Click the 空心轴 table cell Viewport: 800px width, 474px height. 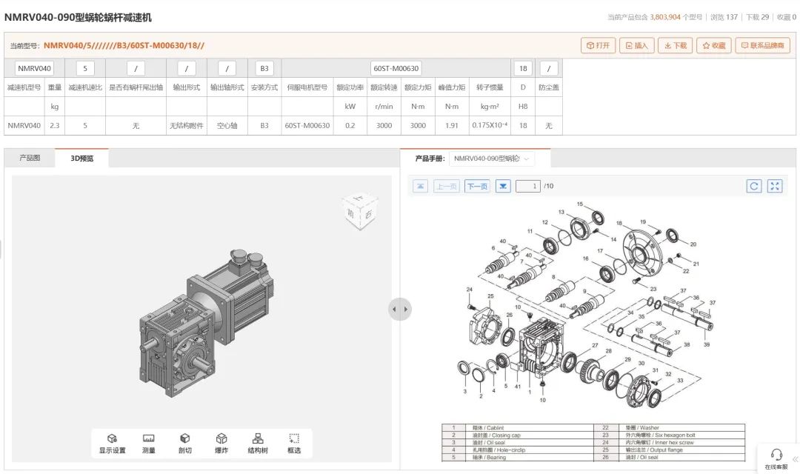coord(227,125)
